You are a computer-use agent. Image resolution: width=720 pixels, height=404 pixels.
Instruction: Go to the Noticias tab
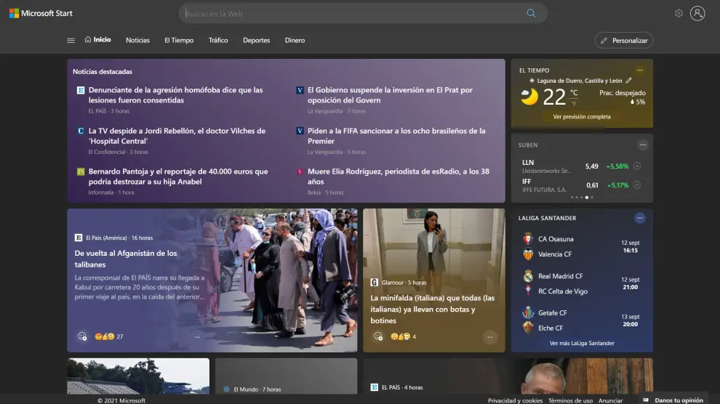click(x=137, y=41)
